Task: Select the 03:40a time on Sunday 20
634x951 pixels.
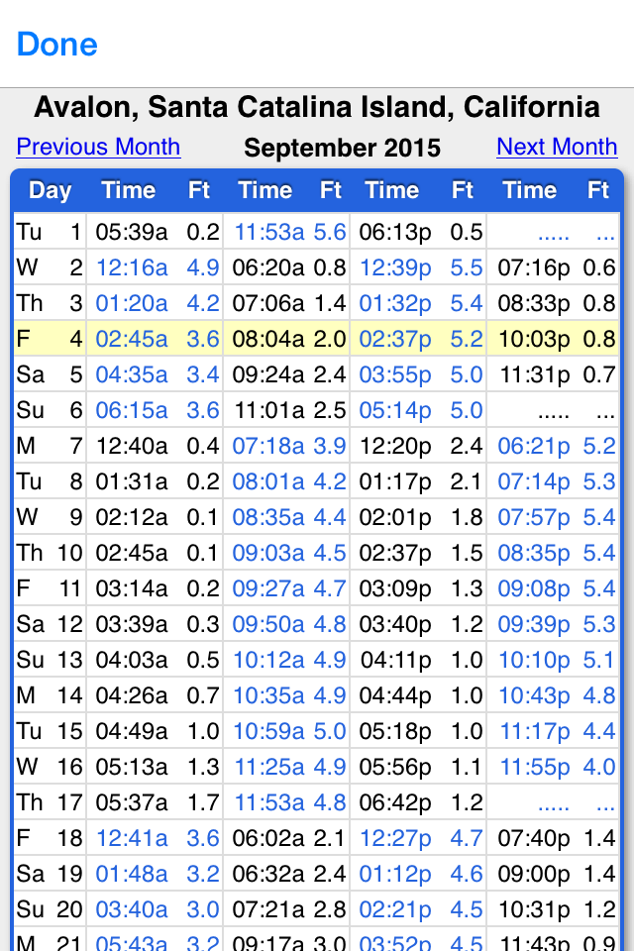Action: click(132, 909)
